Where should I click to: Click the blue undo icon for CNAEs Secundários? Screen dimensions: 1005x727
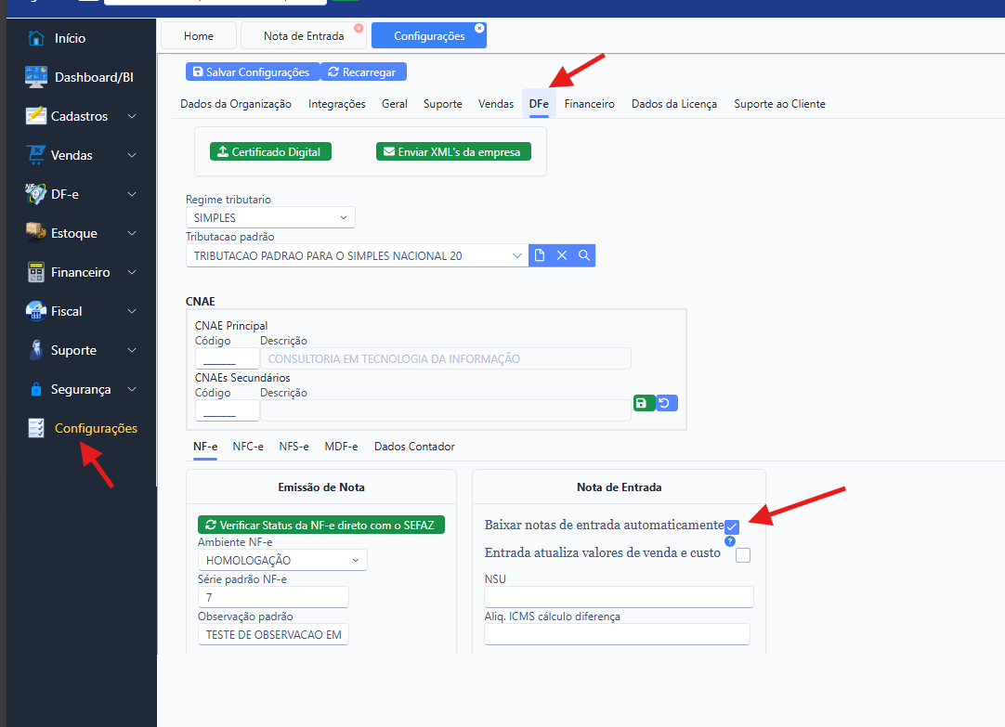(x=666, y=403)
